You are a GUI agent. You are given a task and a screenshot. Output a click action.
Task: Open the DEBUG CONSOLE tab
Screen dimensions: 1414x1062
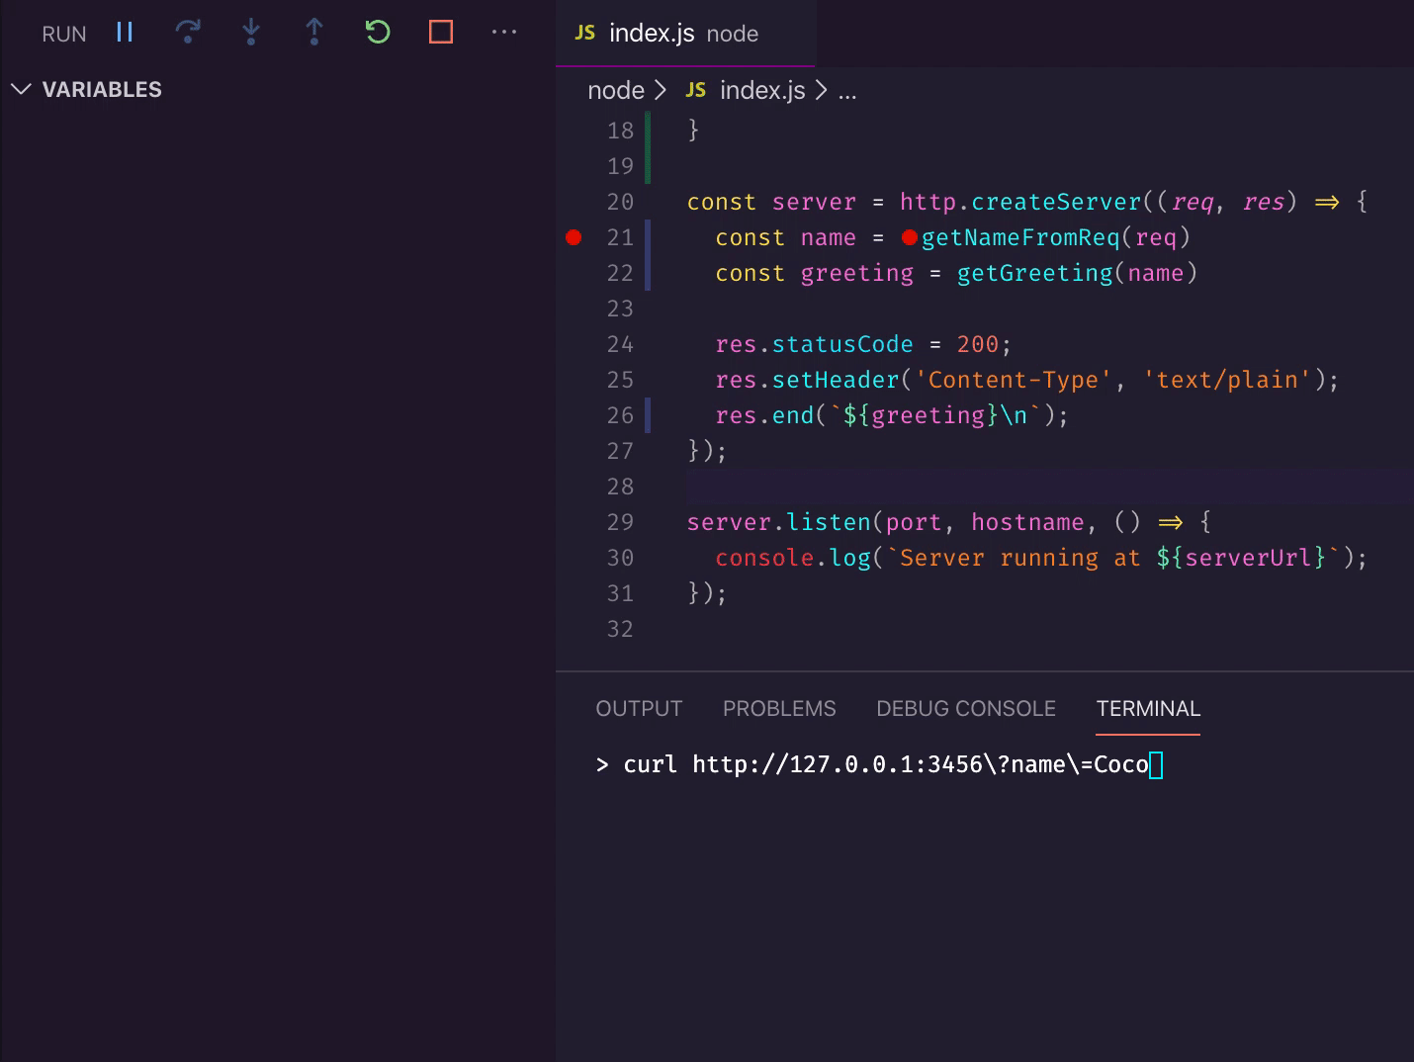965,708
